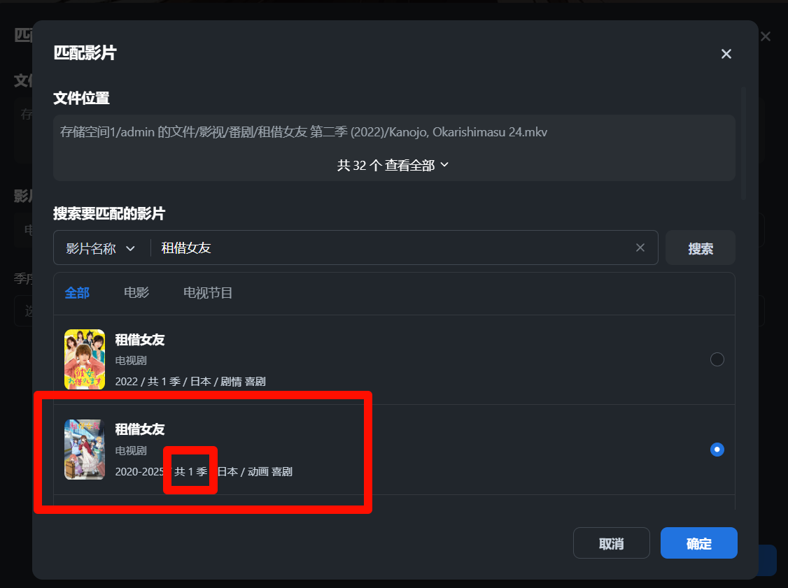The image size is (788, 588).
Task: Click the dialog's vertical scrollbar
Action: 743,143
